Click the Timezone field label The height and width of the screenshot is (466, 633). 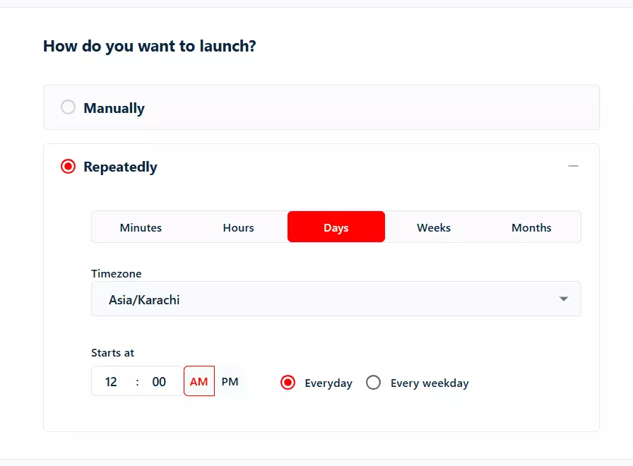pos(116,274)
